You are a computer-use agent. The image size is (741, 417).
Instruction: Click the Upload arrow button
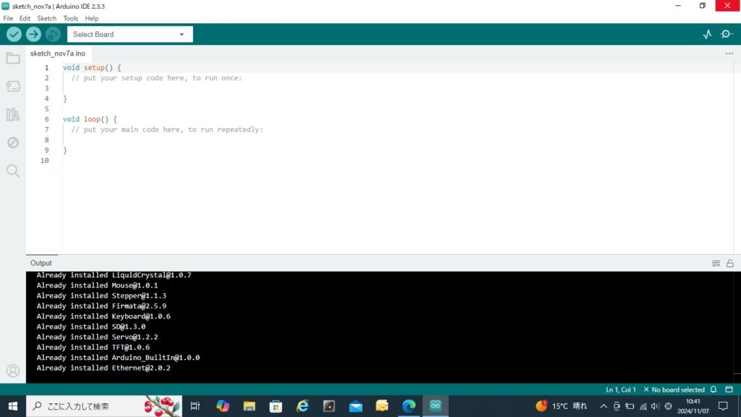coord(33,34)
